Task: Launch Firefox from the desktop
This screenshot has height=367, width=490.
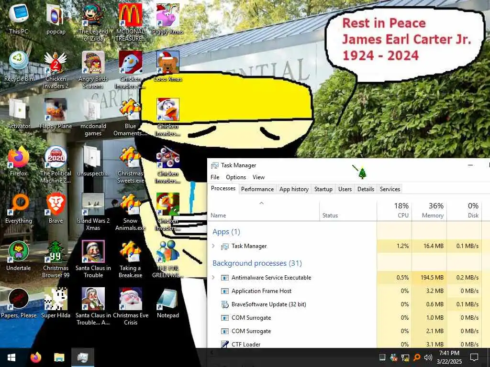Action: click(19, 161)
